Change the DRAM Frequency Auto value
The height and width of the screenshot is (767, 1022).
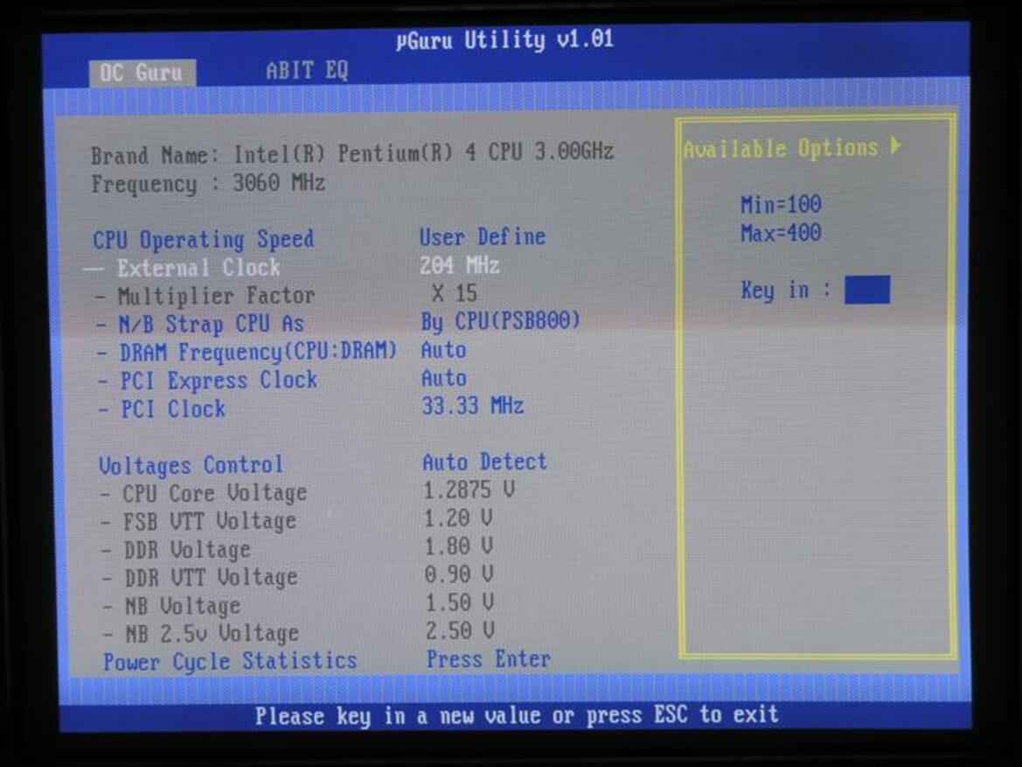[444, 350]
